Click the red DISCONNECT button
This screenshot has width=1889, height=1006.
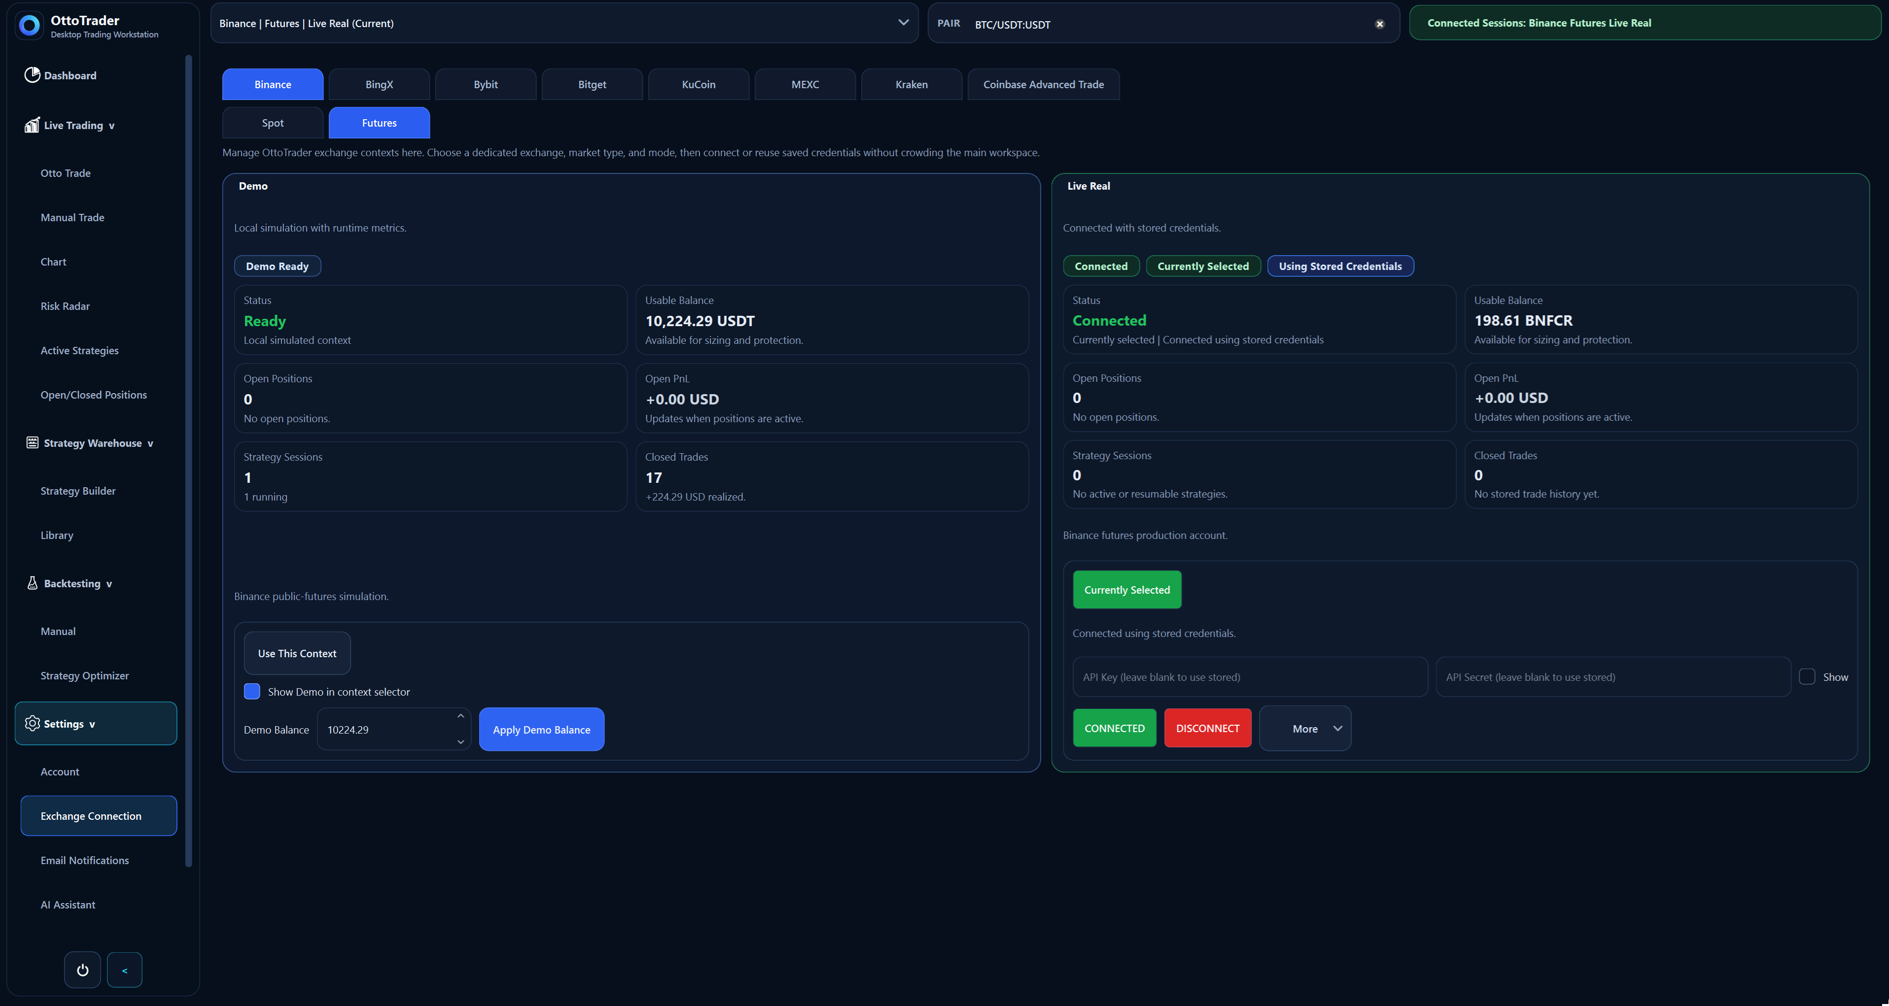click(1208, 728)
